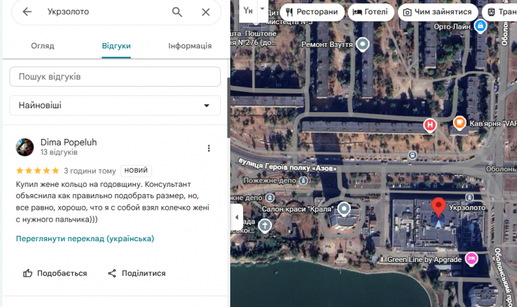The width and height of the screenshot is (517, 307).
Task: Click Переглянути переклад (українська) link
Action: (x=85, y=238)
